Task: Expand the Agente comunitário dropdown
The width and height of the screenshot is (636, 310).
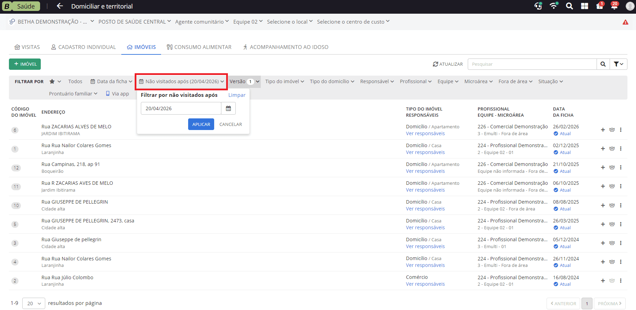Action: (202, 22)
